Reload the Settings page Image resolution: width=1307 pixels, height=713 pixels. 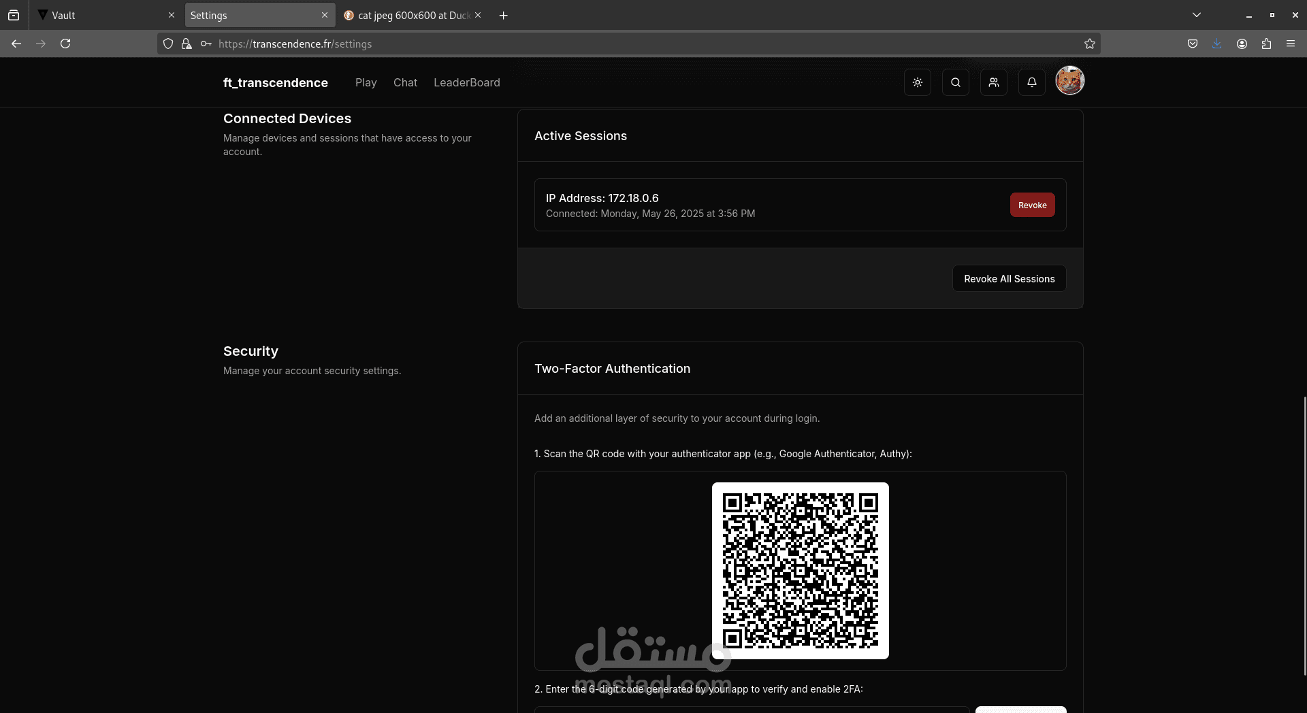(x=65, y=44)
